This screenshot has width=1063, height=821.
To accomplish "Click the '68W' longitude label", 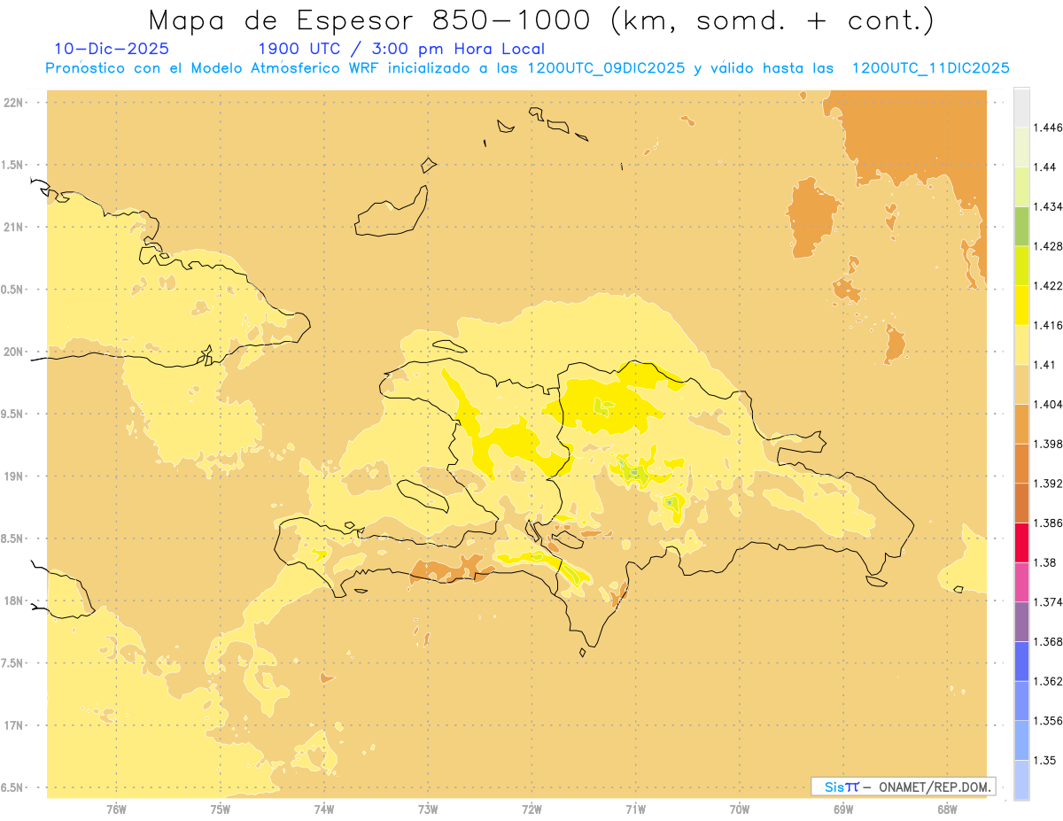I will point(947,809).
